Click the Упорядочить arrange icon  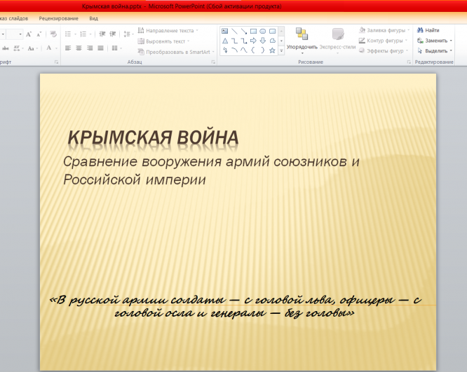tap(302, 35)
